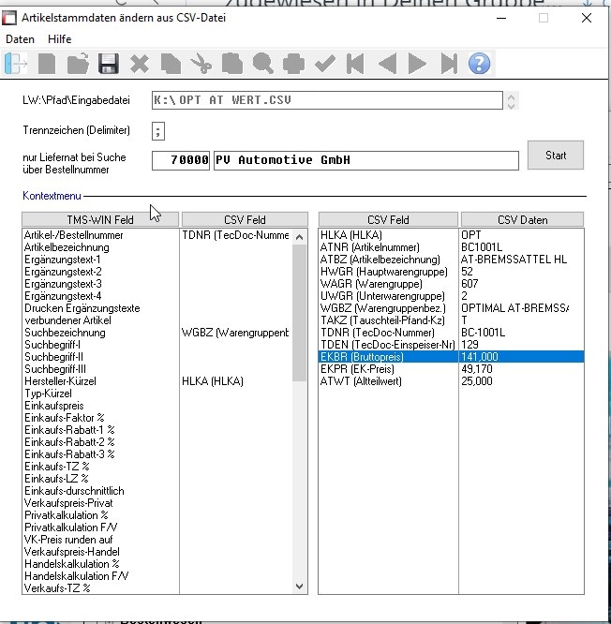The width and height of the screenshot is (611, 624).
Task: Click the printer toolbar icon
Action: 293,64
